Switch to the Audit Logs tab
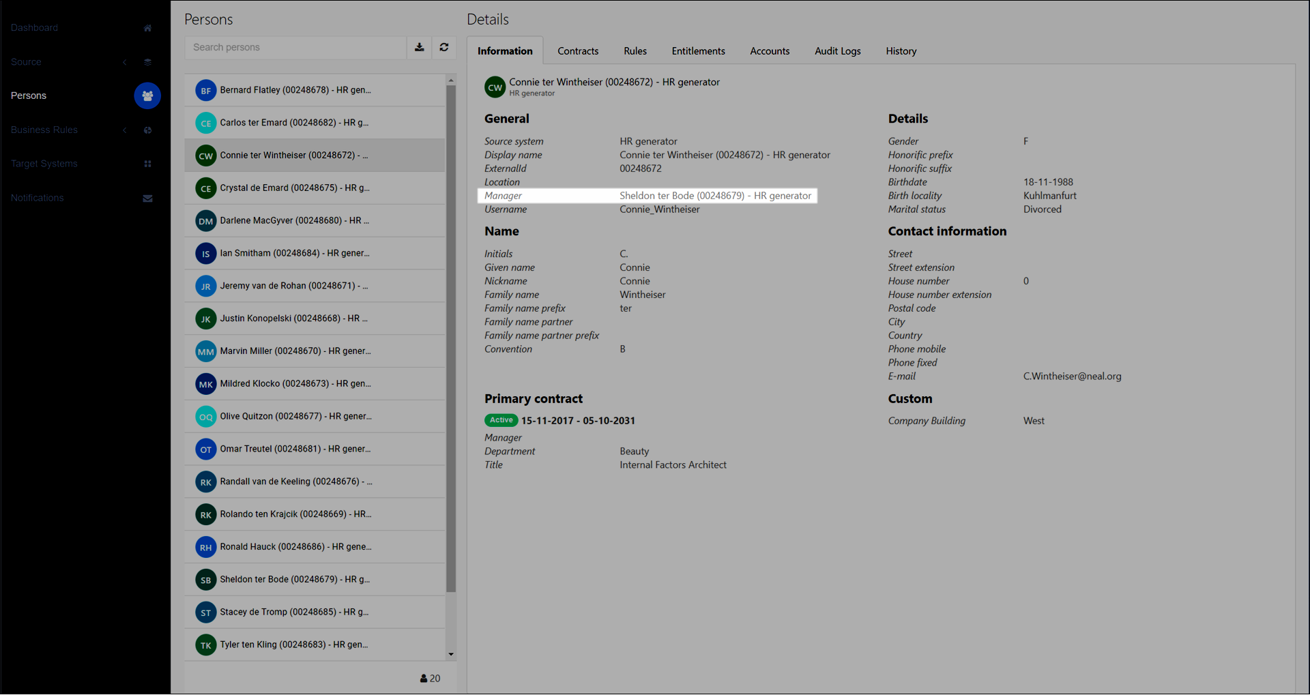 click(838, 51)
